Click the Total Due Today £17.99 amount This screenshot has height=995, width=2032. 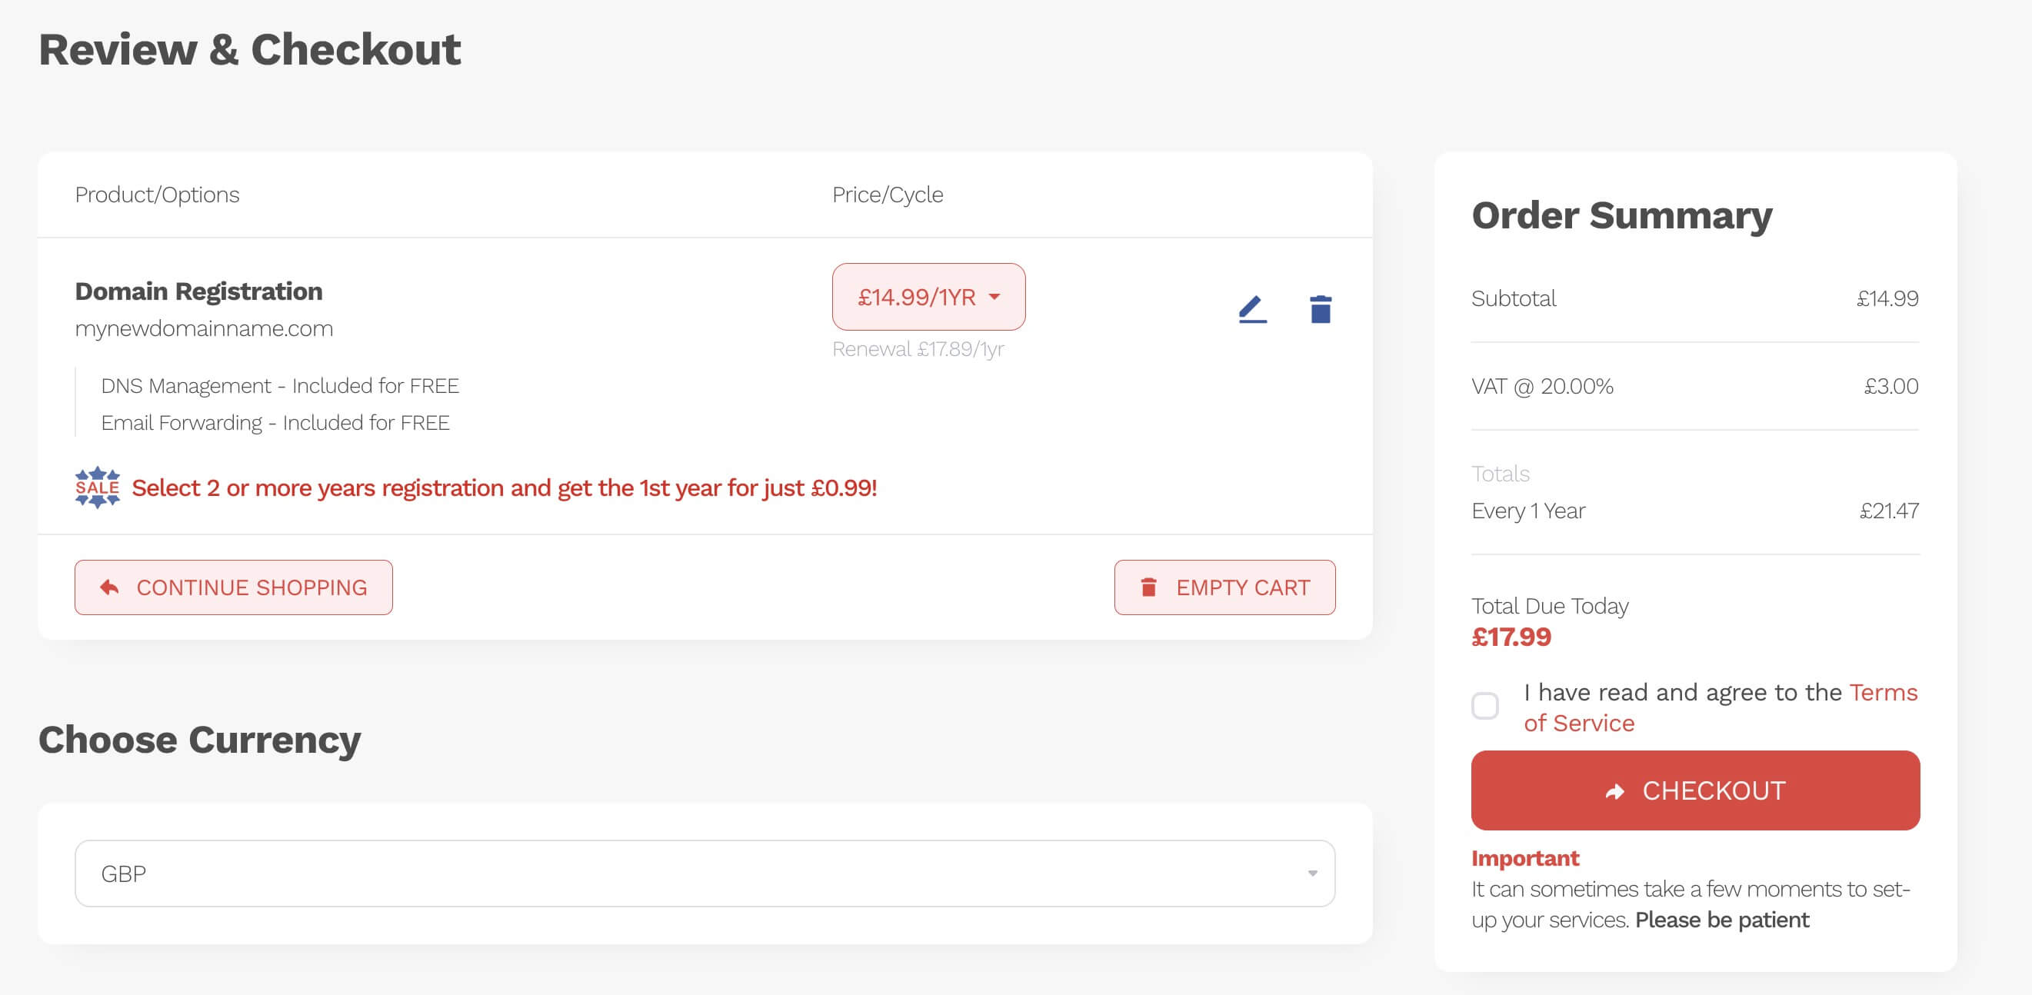pyautogui.click(x=1511, y=637)
